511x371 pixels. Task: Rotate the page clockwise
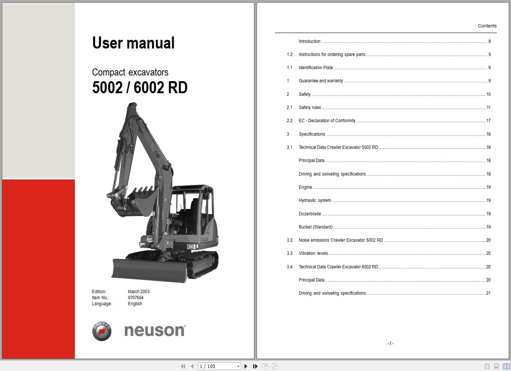pyautogui.click(x=274, y=366)
